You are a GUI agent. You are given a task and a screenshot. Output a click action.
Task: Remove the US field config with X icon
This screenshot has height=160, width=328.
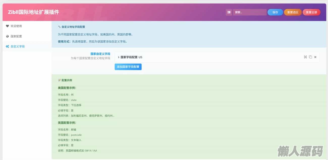pos(315,57)
